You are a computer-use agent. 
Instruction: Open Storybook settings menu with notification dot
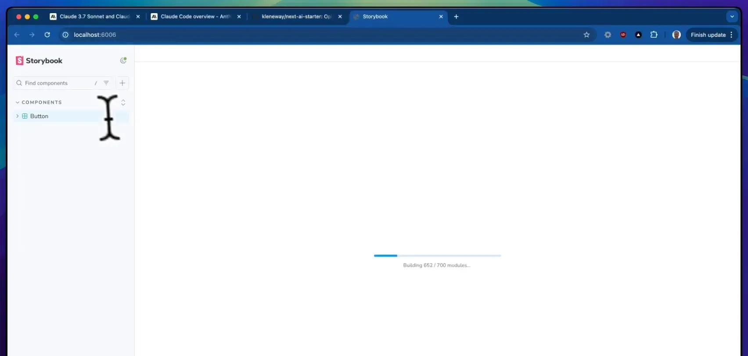tap(123, 60)
